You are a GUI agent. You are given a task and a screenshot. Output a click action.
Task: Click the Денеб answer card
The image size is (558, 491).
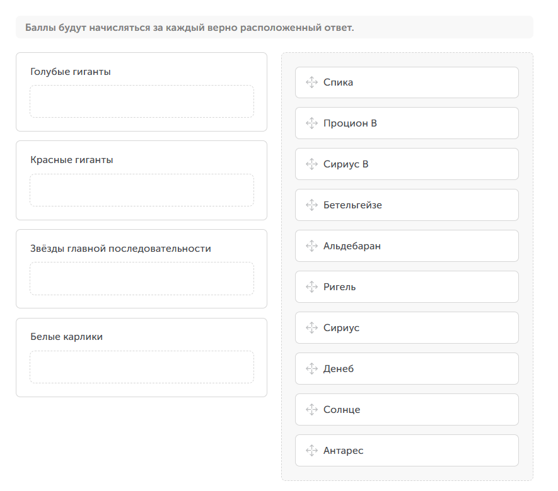(407, 369)
